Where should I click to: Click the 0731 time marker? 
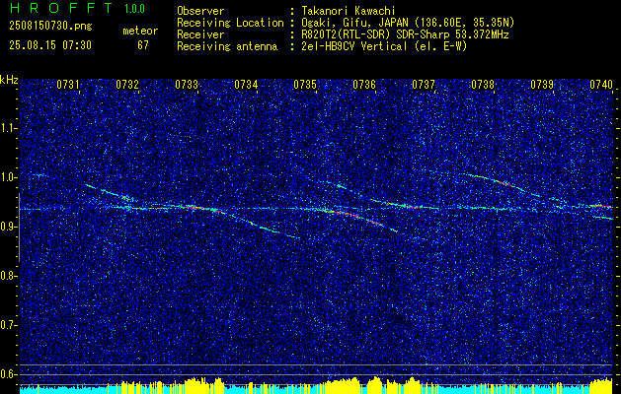click(68, 84)
